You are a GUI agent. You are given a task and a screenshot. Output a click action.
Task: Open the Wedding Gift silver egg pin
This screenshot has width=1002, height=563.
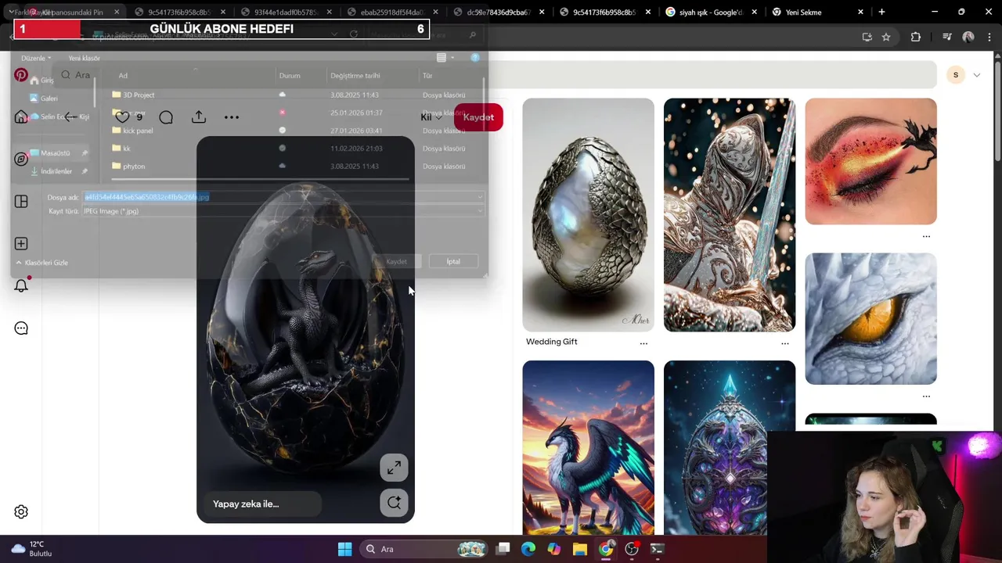coord(589,215)
